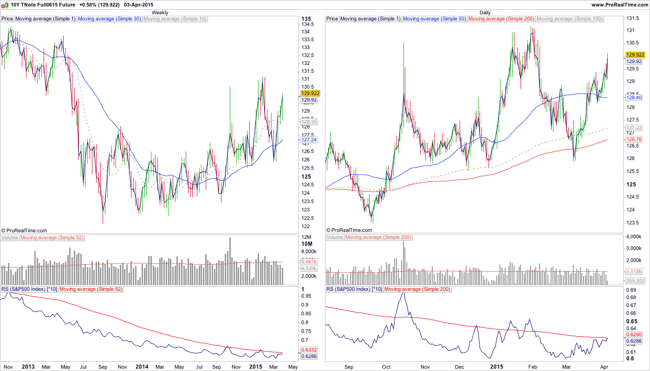Click the 4,129k volume value tag

(x=309, y=268)
